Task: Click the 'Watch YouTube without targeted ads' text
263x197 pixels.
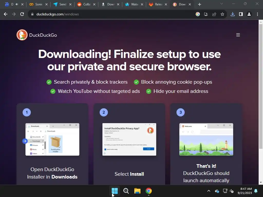Action: [x=99, y=91]
